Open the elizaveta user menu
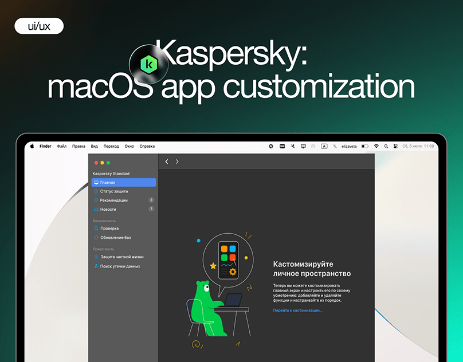Viewport: 463px width, 362px height. pos(349,146)
